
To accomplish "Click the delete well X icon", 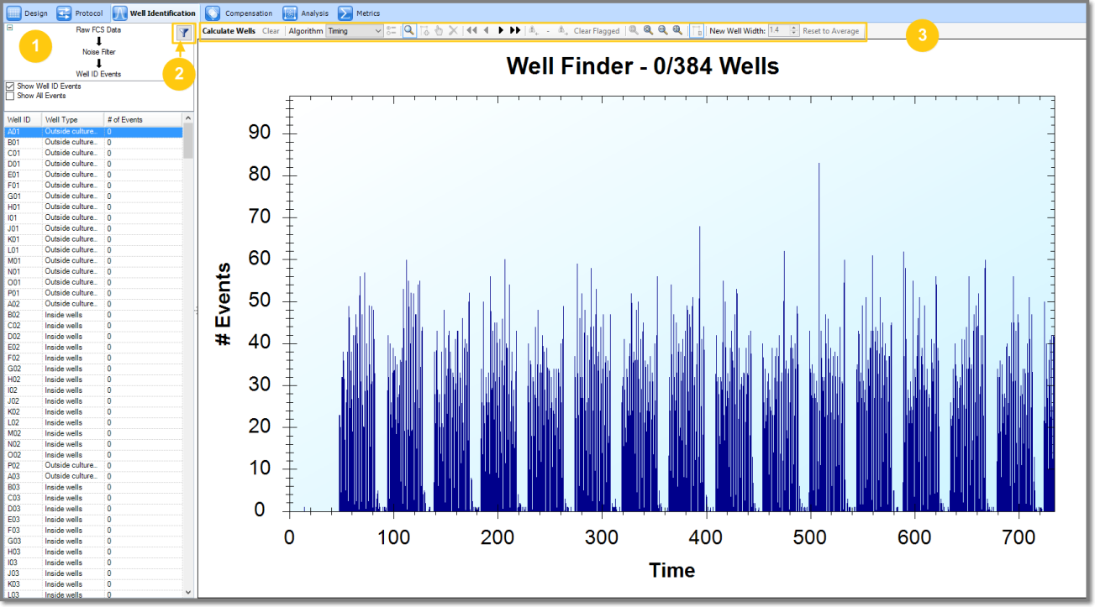I will click(453, 31).
